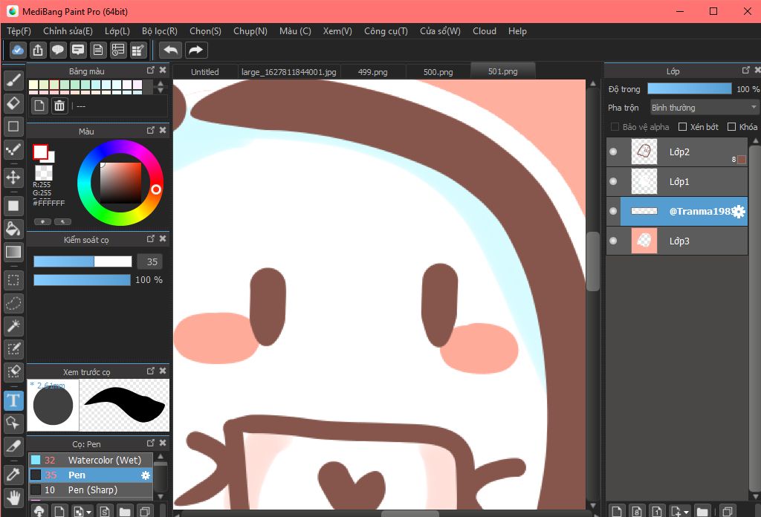Choose the Bucket fill tool

coord(13,227)
